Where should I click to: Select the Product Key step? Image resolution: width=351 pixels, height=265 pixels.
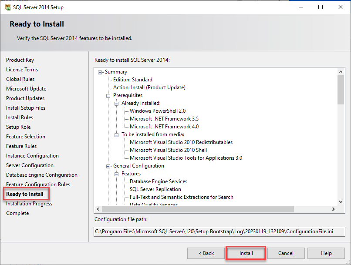coord(20,60)
